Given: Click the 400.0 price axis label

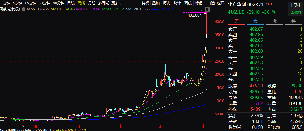Looking at the screenshot, I should (220, 21).
